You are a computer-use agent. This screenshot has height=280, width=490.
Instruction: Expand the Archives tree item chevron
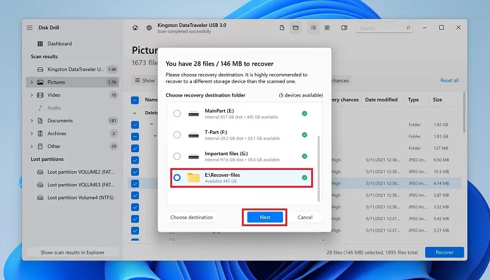pyautogui.click(x=32, y=133)
